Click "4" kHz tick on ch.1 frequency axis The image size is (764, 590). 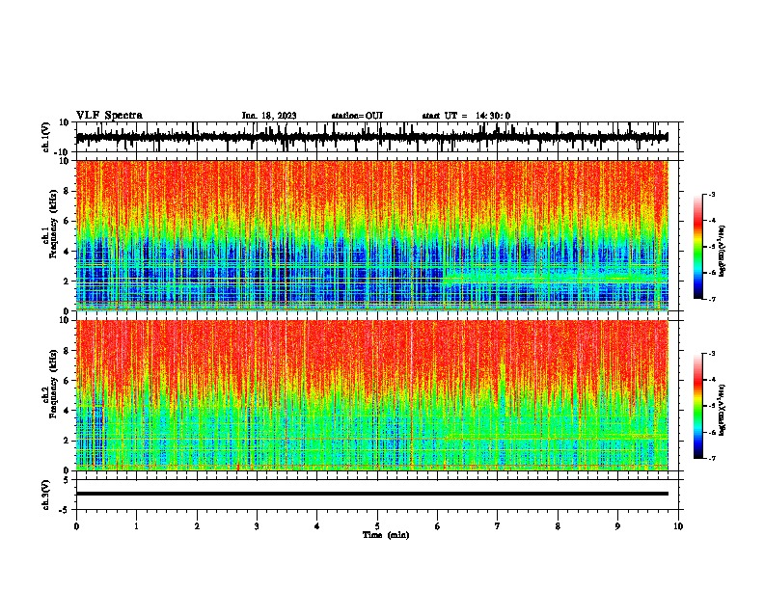[x=67, y=252]
